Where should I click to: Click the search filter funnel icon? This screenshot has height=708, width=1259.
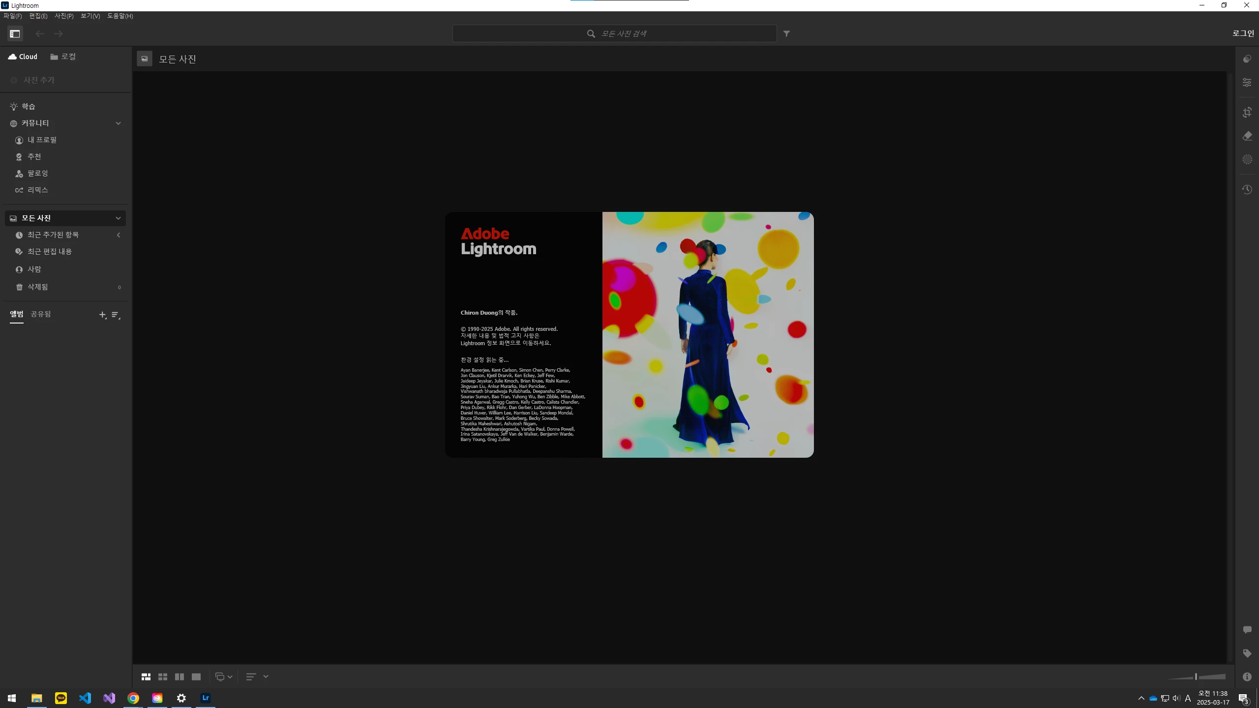786,34
